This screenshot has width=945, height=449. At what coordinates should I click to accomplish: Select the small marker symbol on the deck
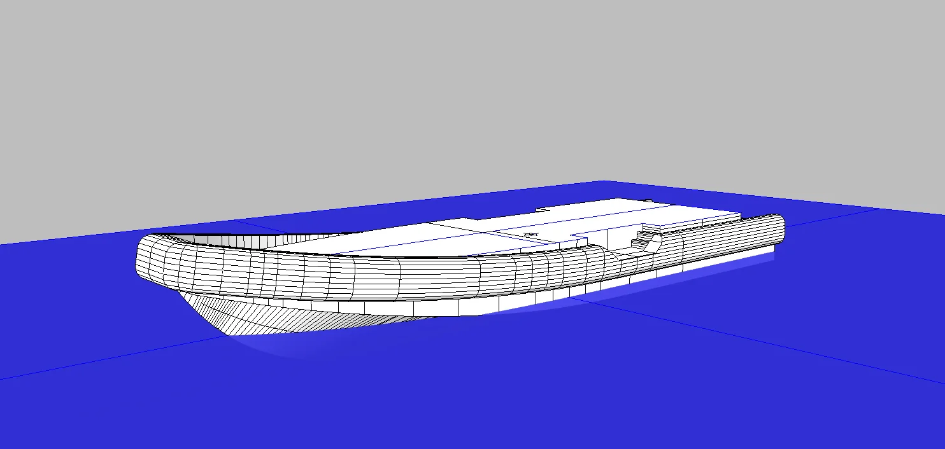pyautogui.click(x=530, y=235)
